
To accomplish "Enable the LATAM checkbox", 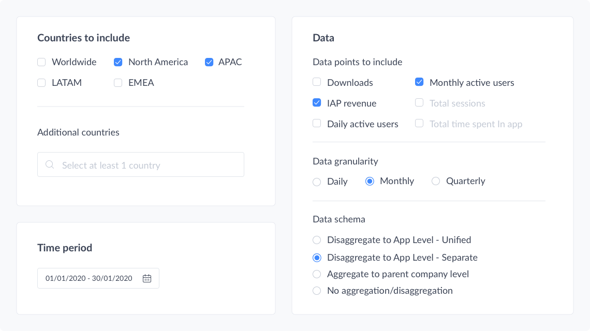I will [41, 83].
